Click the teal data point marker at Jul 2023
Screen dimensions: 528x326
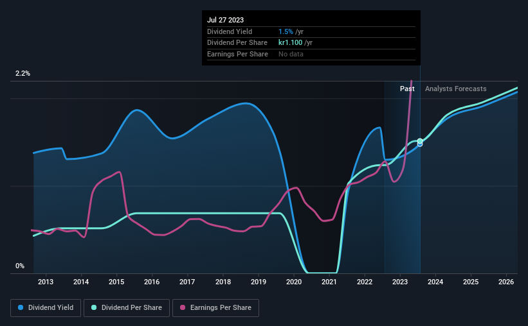tap(420, 141)
